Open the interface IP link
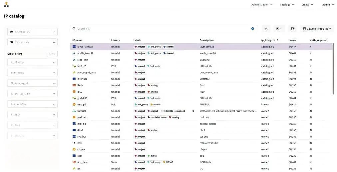Viewport: 337px width, 172px height. [82, 79]
